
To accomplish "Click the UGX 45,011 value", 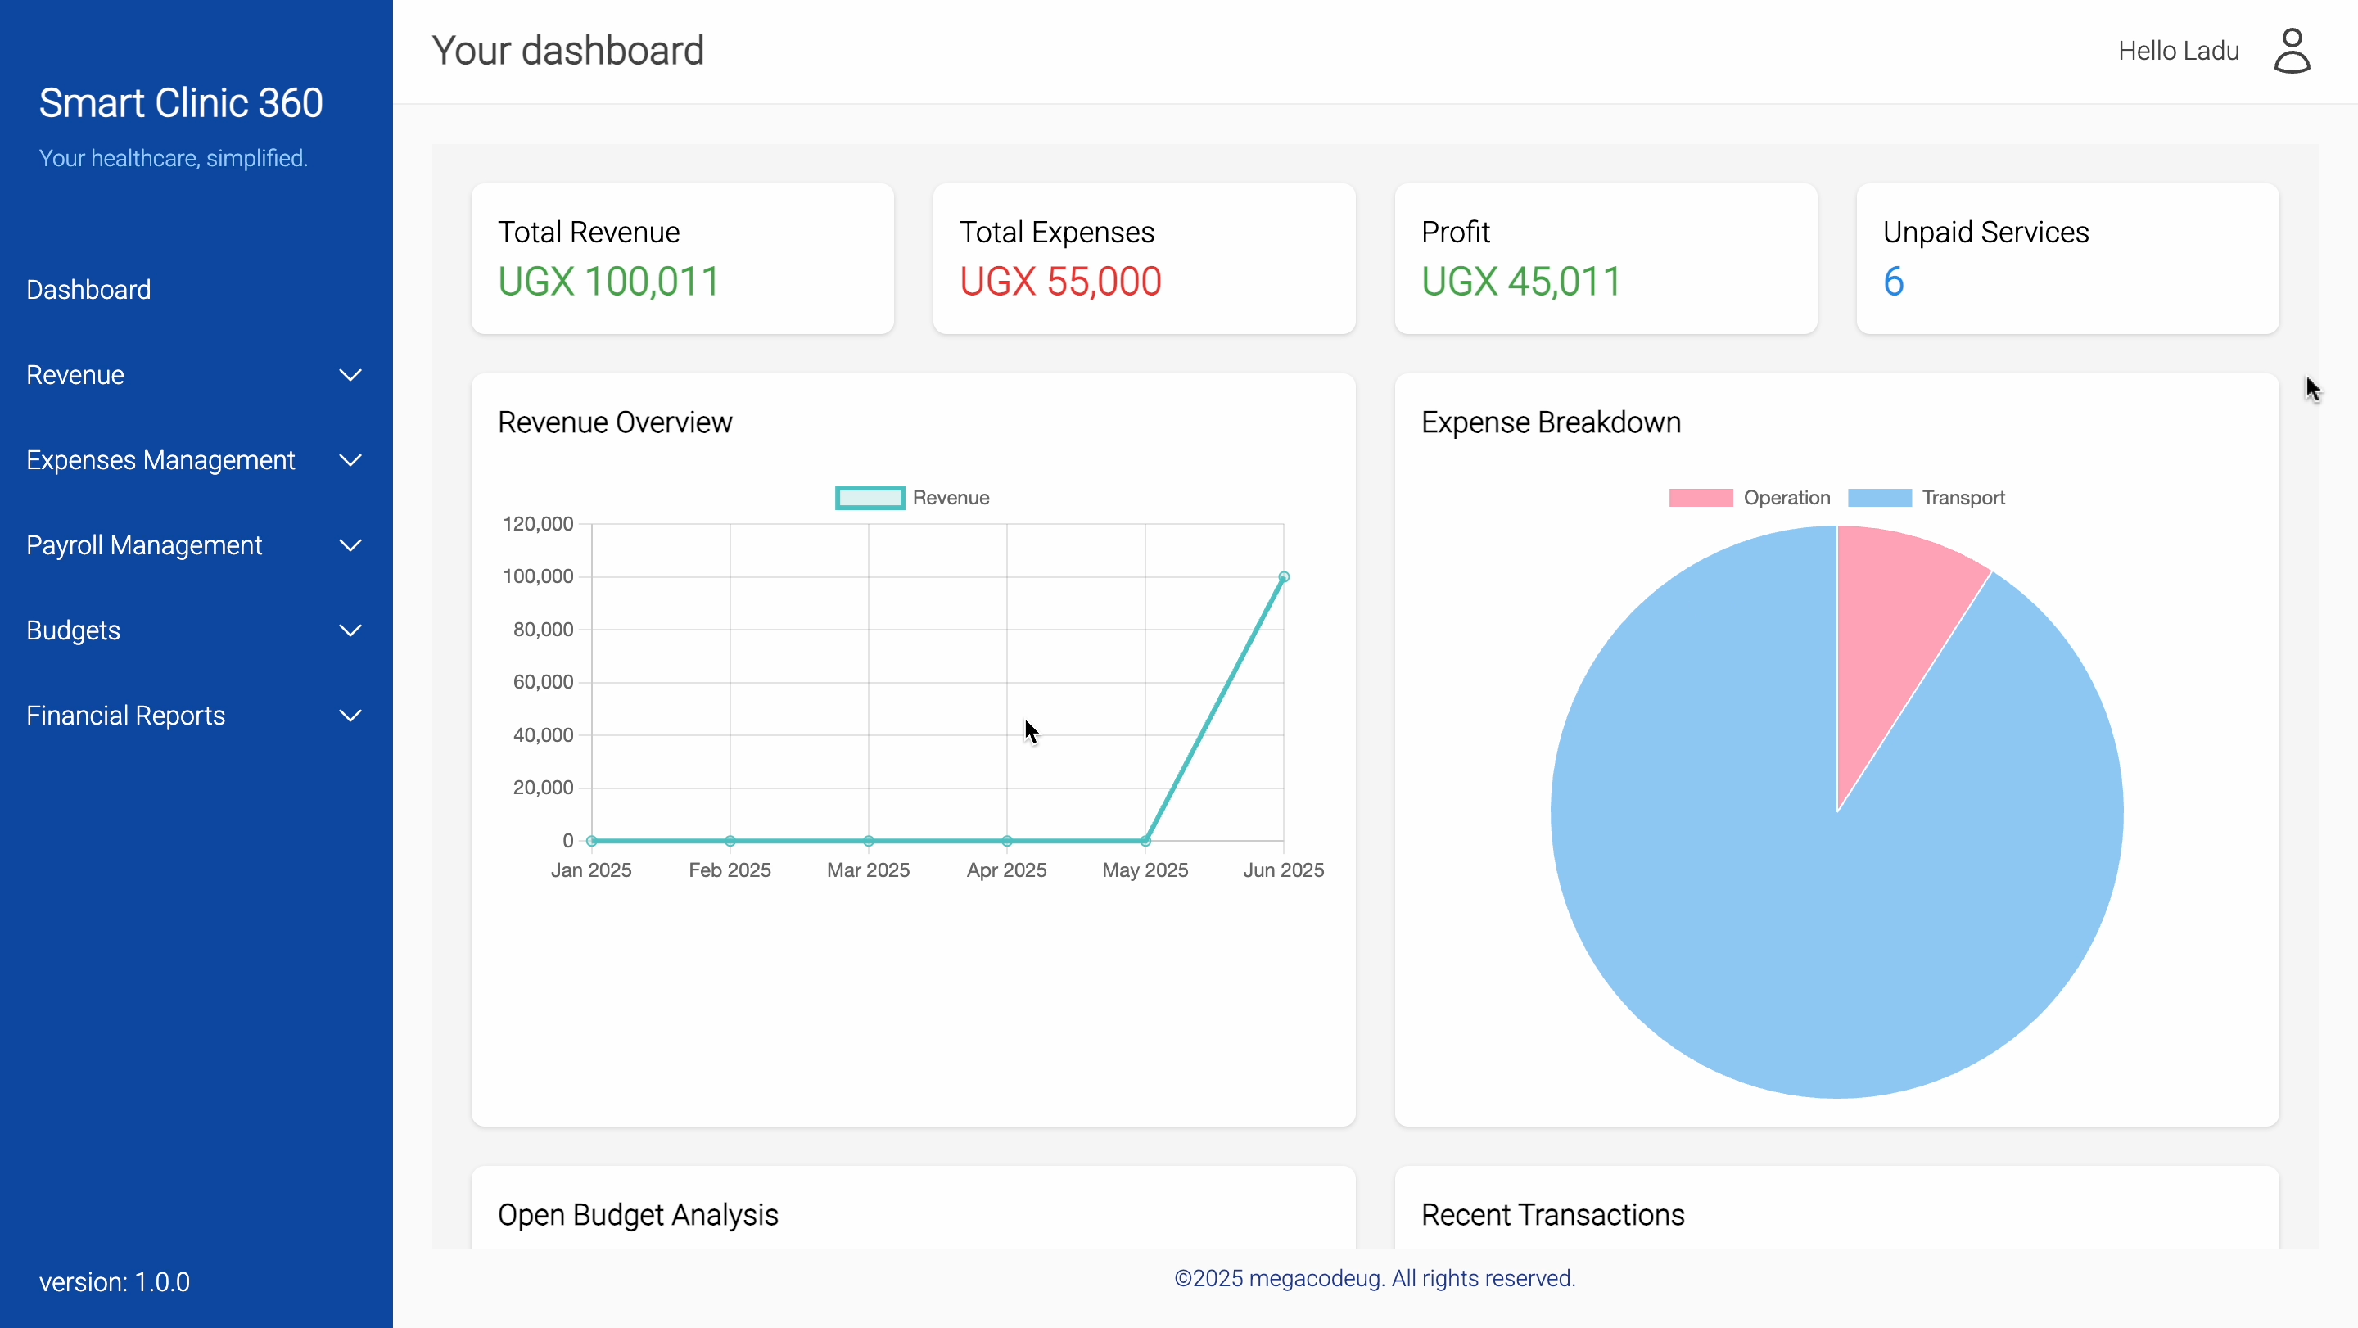I will (x=1521, y=282).
